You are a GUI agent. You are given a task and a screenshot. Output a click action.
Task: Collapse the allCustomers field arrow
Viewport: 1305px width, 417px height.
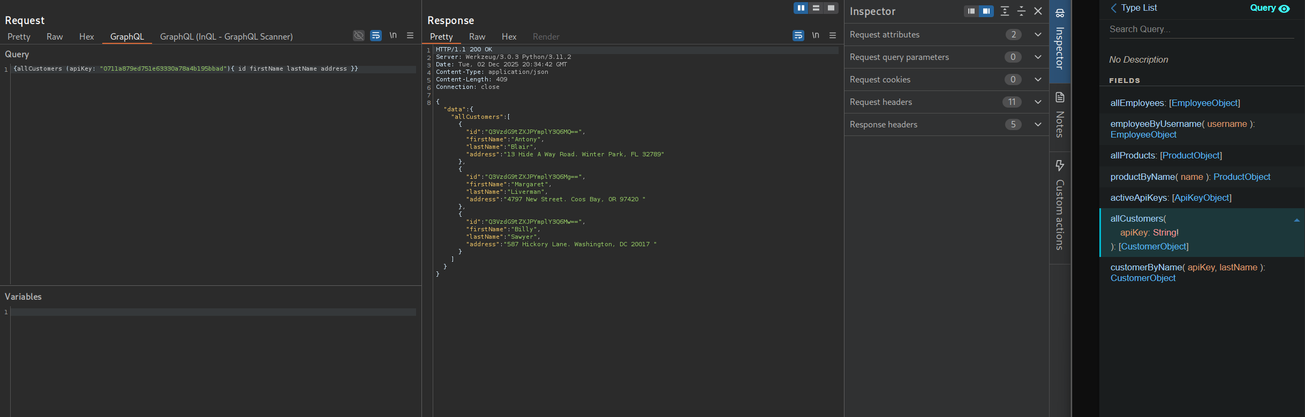(1296, 220)
